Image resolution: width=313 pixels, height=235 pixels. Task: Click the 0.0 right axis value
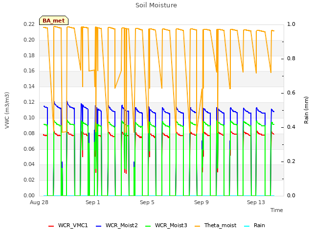click(x=291, y=195)
